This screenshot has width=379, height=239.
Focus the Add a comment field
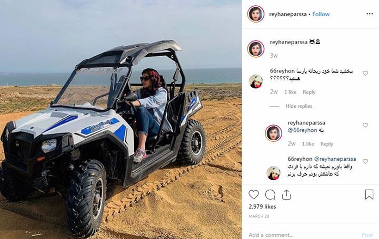[302, 234]
